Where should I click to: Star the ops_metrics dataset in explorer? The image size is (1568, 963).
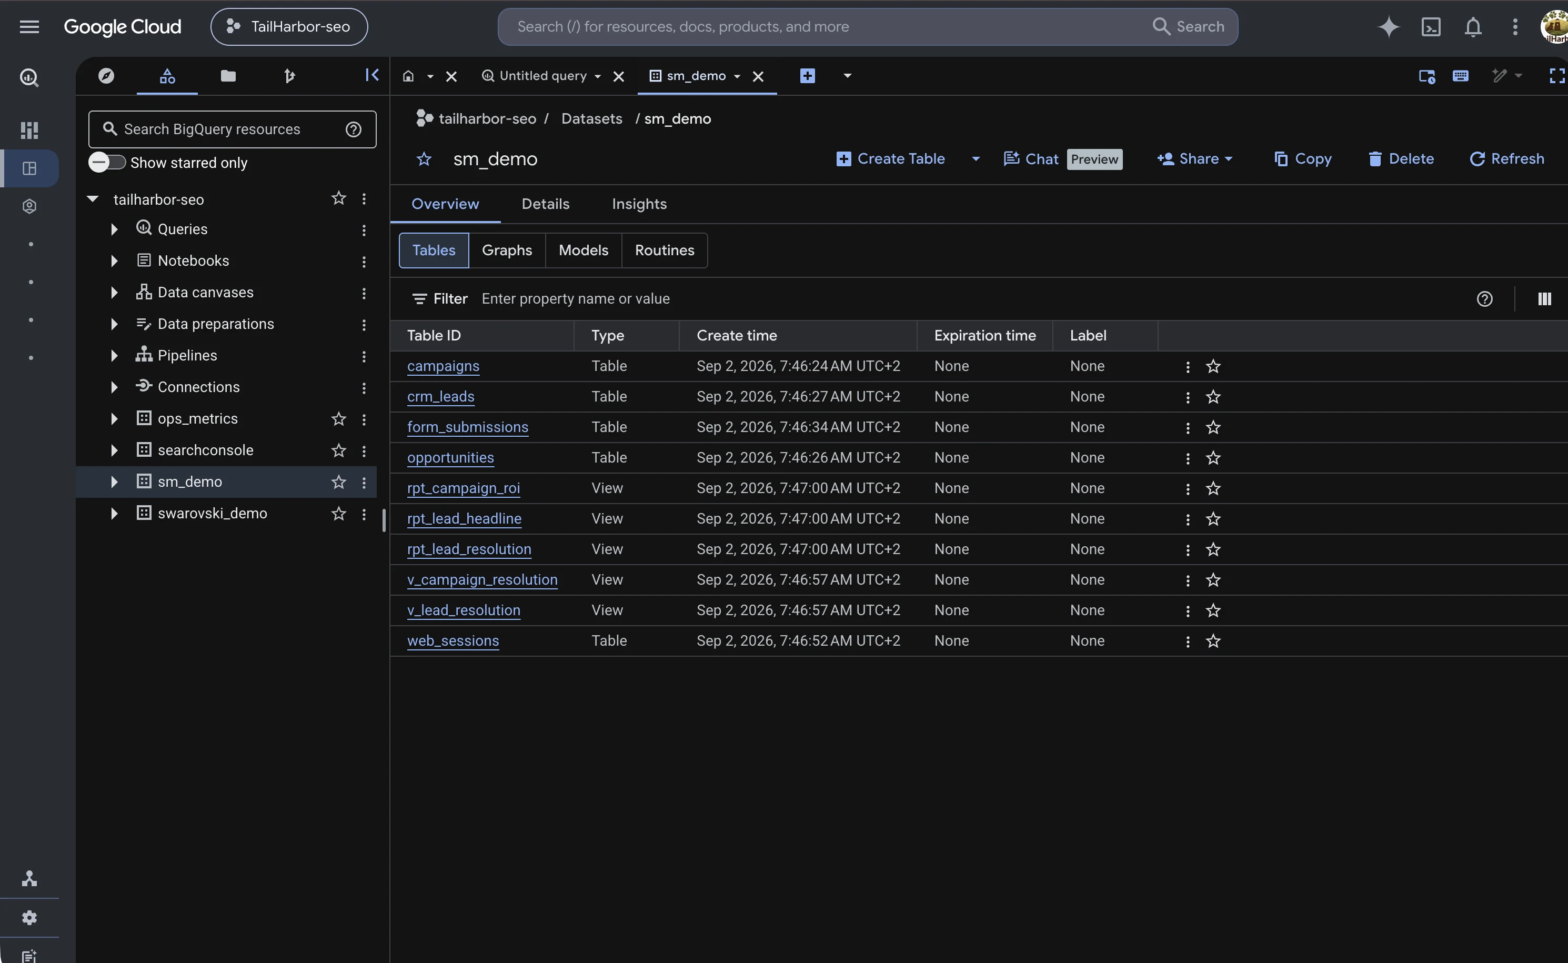pos(339,418)
